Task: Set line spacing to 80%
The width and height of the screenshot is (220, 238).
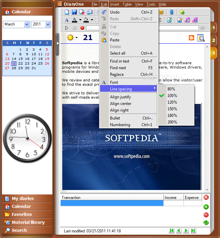Action: (x=176, y=89)
